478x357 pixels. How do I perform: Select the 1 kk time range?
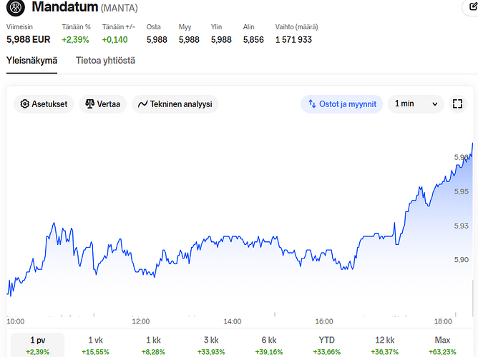(153, 345)
